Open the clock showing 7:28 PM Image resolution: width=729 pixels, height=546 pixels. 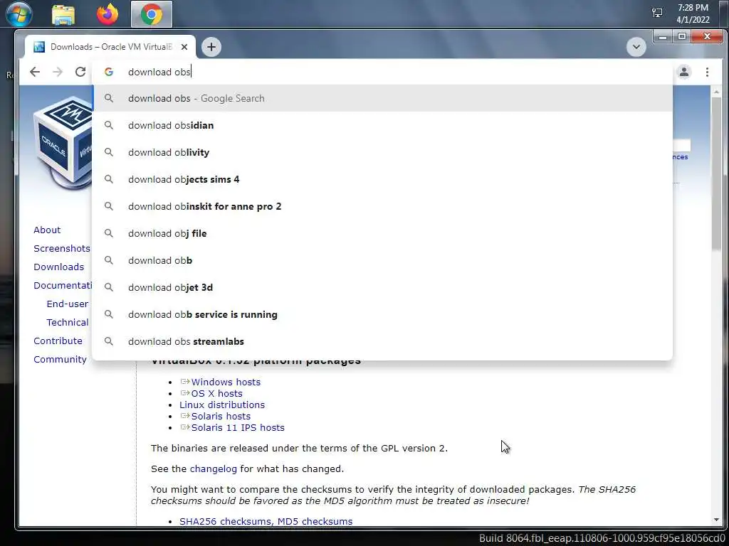[693, 14]
